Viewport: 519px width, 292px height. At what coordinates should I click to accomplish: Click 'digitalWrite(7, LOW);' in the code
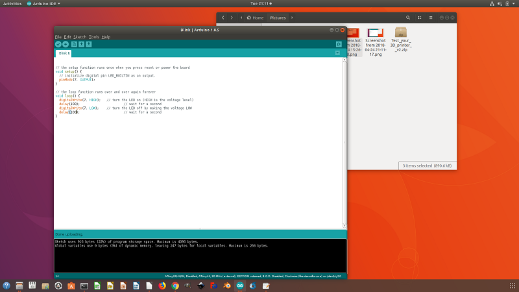pos(78,108)
